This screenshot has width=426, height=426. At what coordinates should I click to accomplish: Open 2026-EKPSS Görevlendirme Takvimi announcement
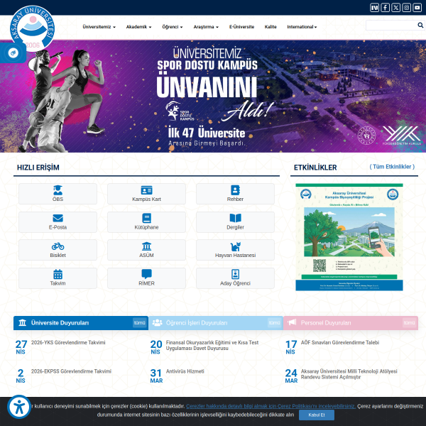coord(71,371)
